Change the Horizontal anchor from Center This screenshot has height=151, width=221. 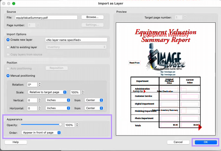pyautogui.click(x=94, y=108)
